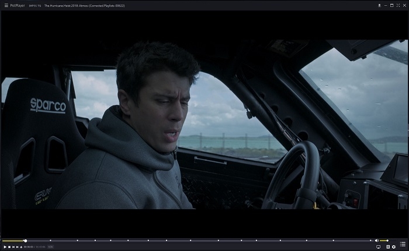
Task: Open the control panel icon
Action: [388, 247]
